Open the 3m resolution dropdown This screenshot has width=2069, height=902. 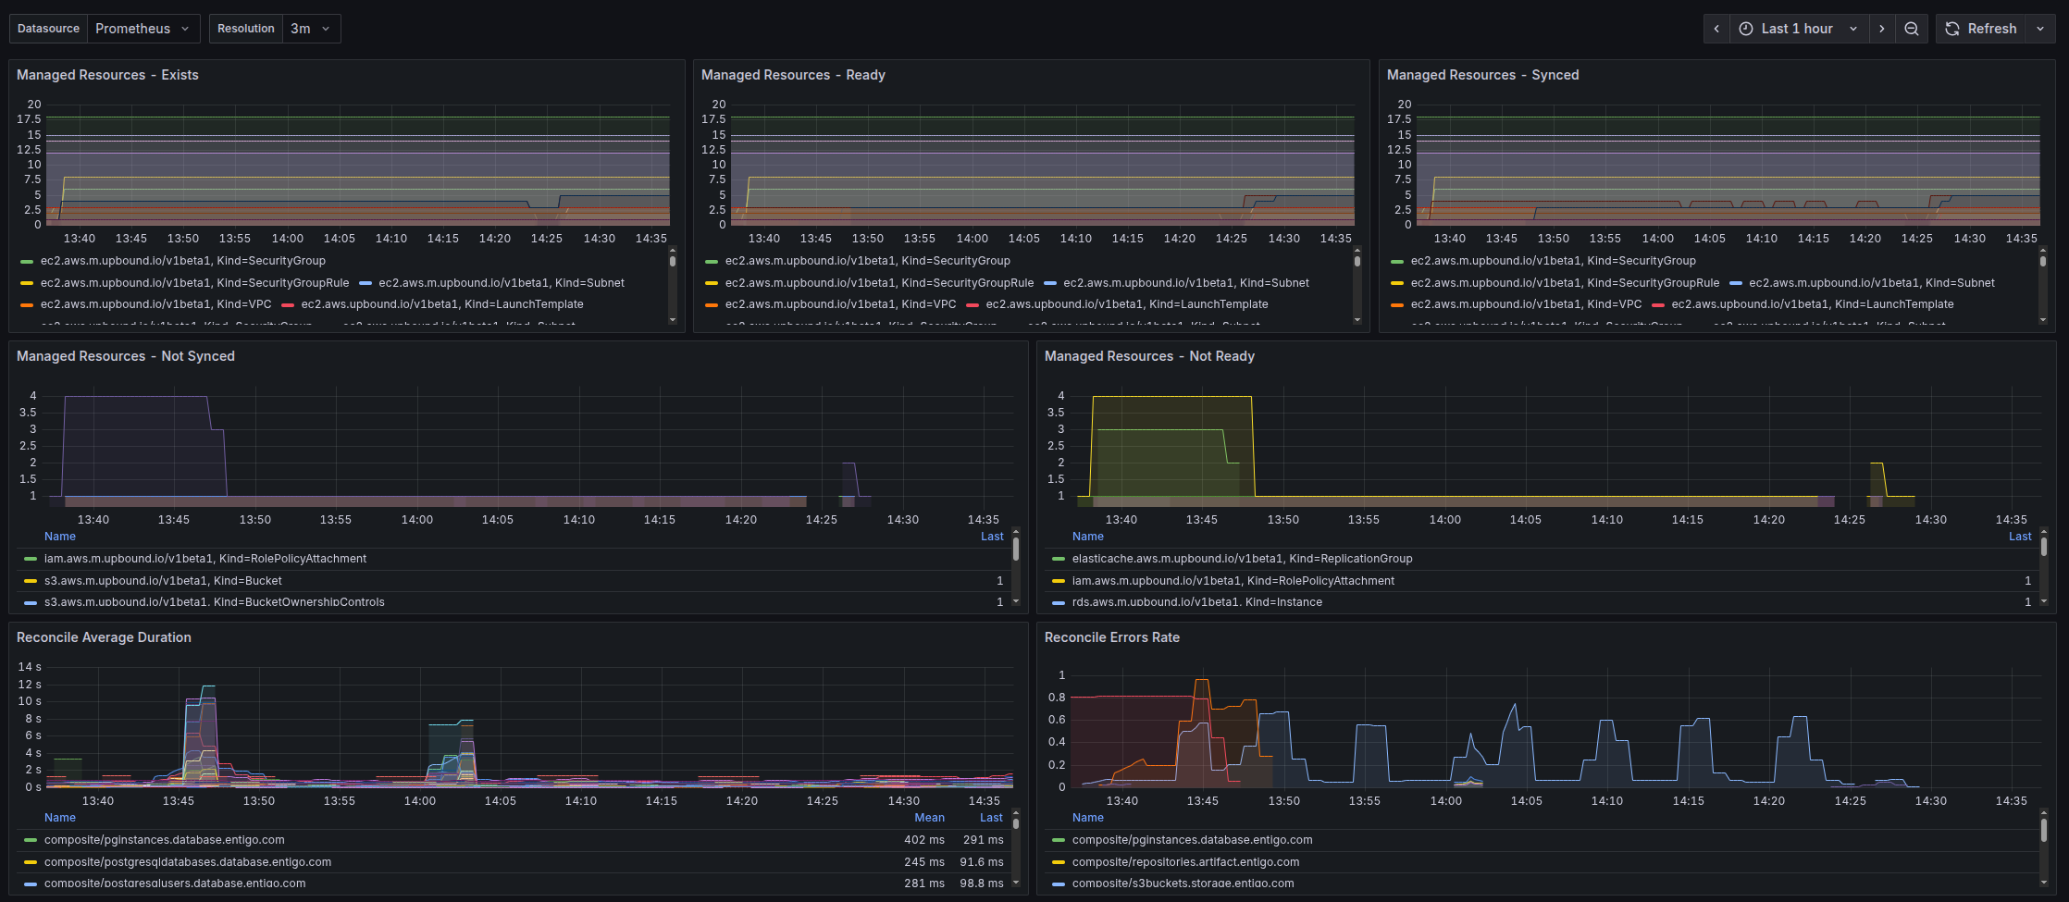tap(311, 29)
